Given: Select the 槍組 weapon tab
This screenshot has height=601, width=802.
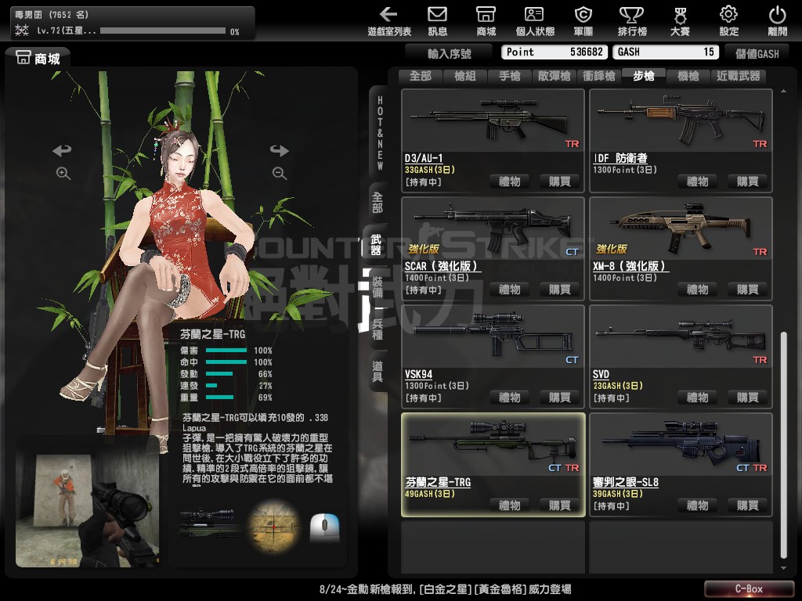Looking at the screenshot, I should tap(465, 76).
